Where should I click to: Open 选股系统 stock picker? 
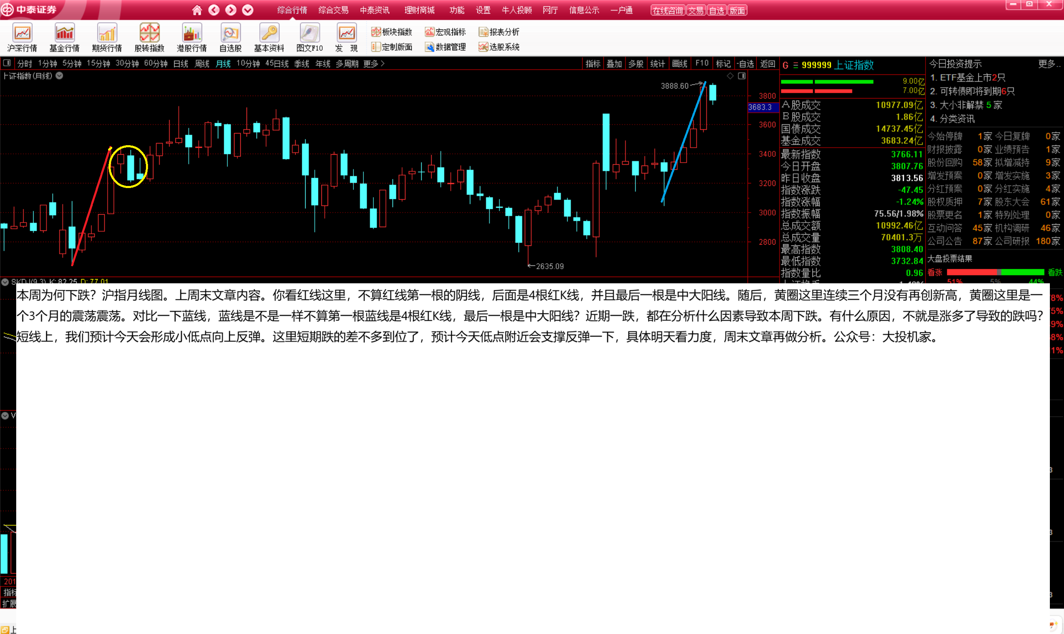tap(499, 47)
